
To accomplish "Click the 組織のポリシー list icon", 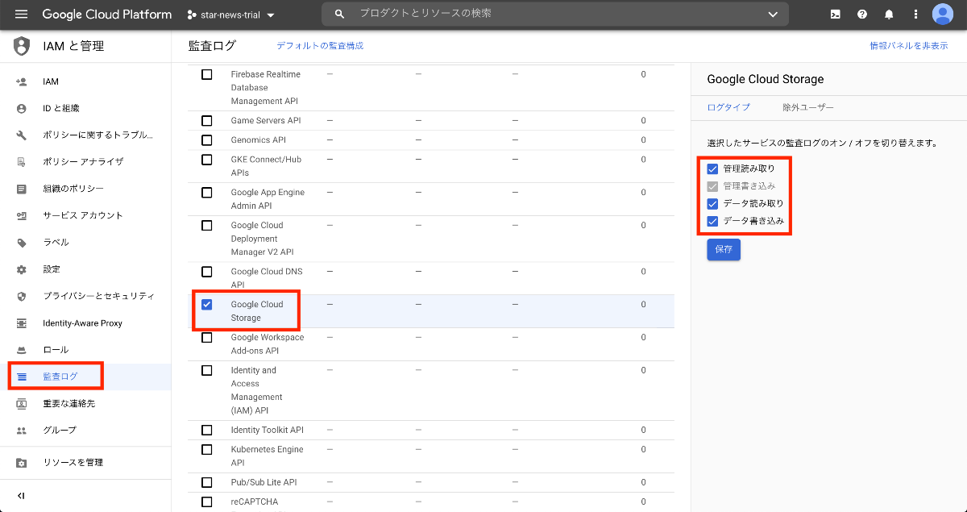I will [22, 189].
